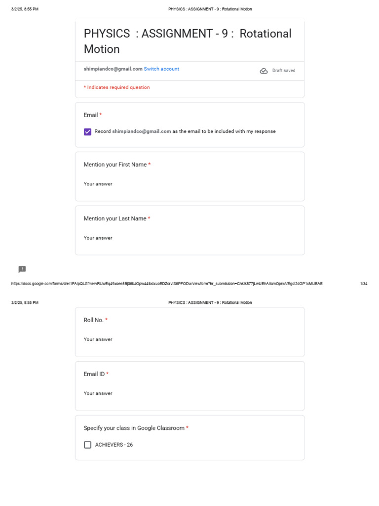Check the ACHIEVERS - 26 checkbox

pos(88,445)
